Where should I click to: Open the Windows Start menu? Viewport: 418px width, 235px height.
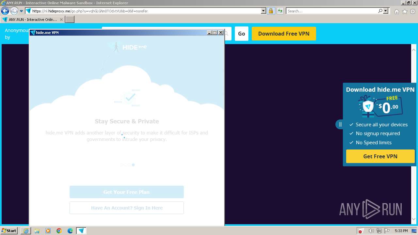tap(9, 231)
